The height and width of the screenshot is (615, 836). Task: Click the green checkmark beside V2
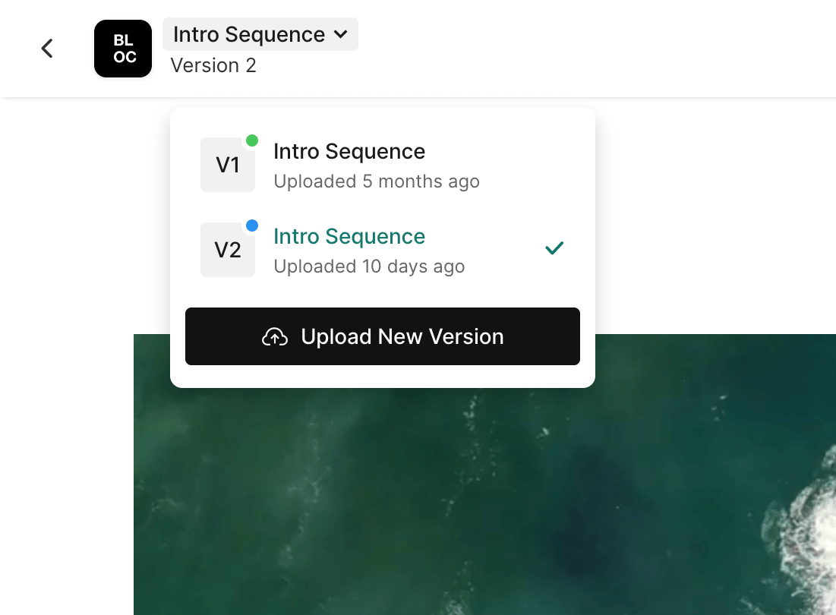554,248
